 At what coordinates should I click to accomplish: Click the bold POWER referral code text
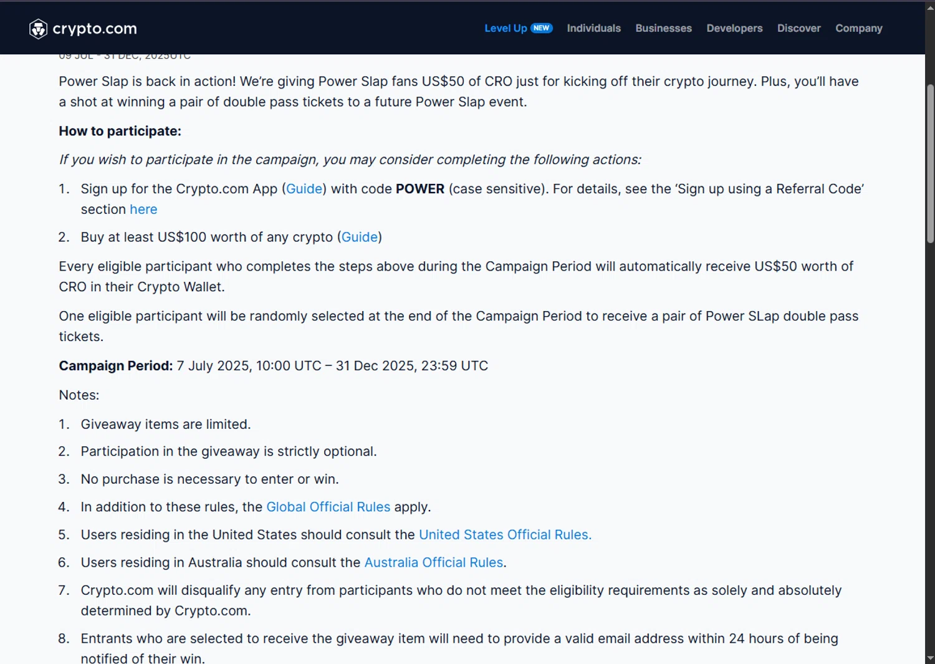[420, 189]
